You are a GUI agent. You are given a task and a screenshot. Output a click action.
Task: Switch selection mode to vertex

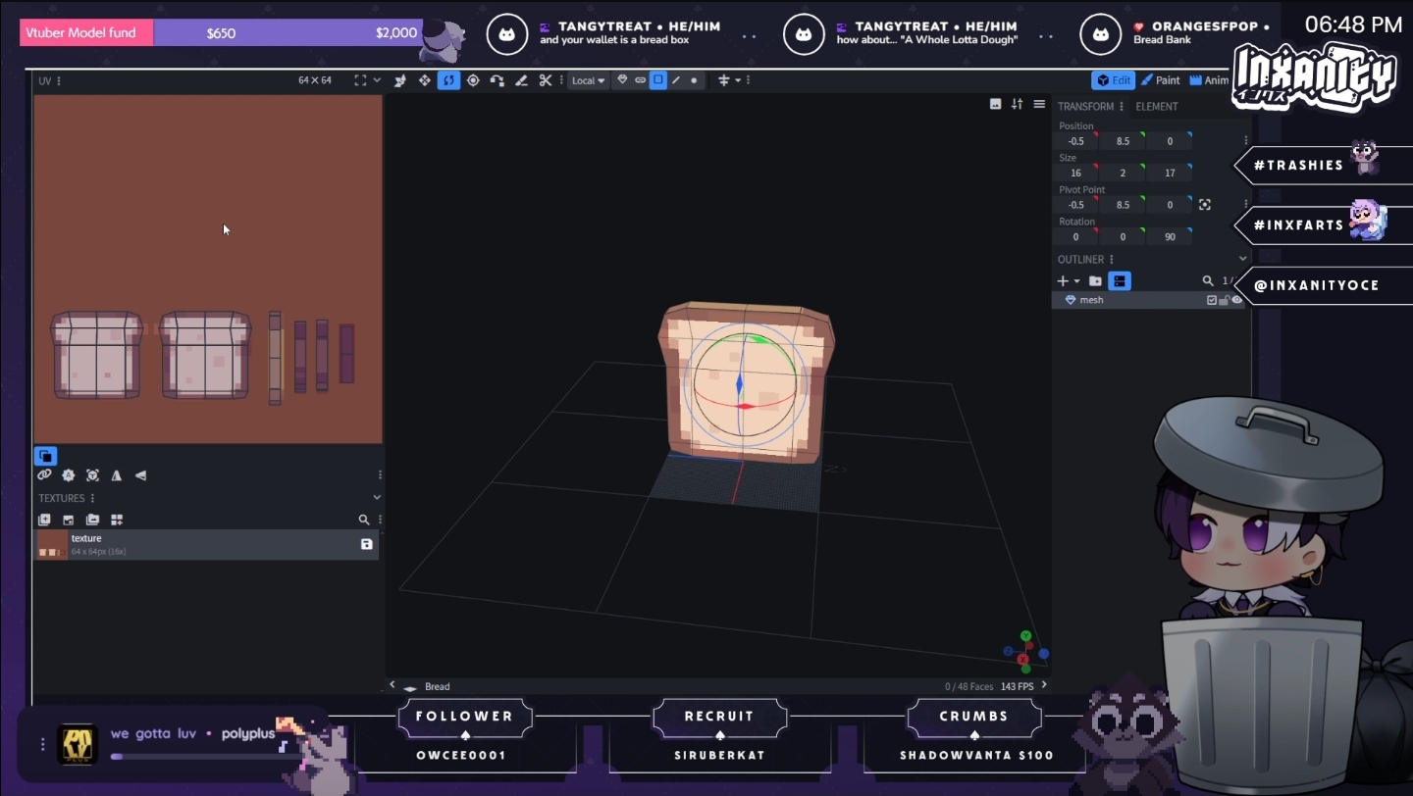[694, 80]
